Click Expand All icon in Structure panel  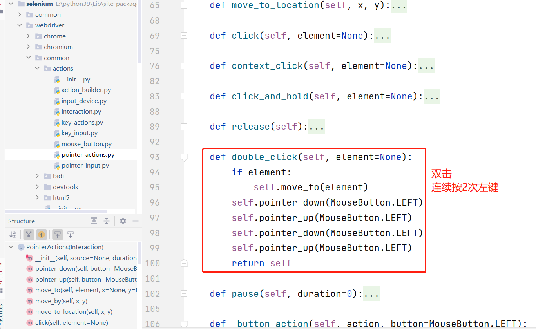point(94,221)
